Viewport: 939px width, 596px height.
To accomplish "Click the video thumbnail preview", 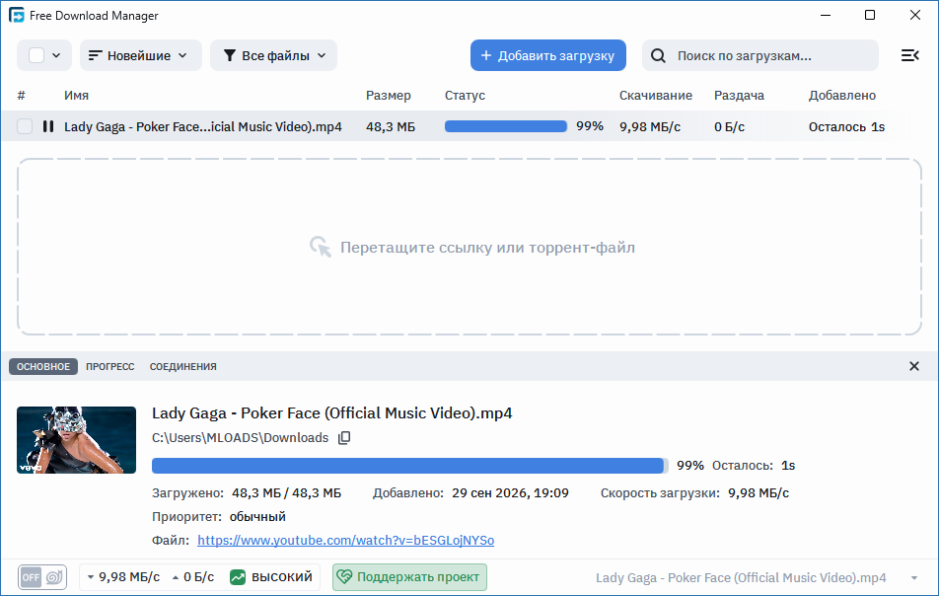I will pos(76,440).
